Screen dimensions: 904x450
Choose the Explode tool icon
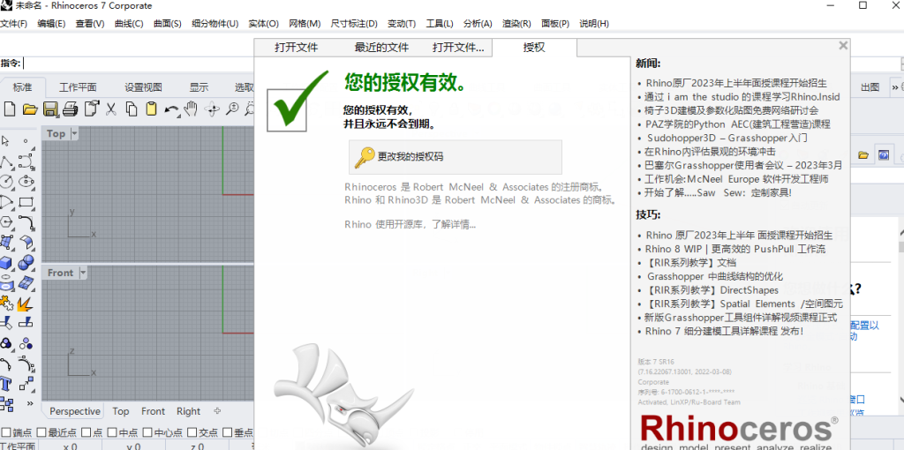click(26, 303)
